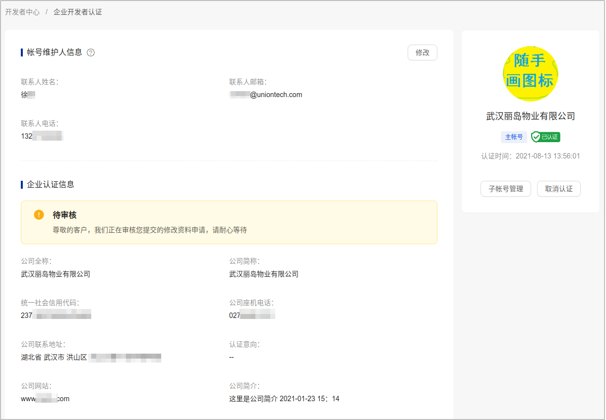Click the 待审核 status heading

(x=64, y=215)
